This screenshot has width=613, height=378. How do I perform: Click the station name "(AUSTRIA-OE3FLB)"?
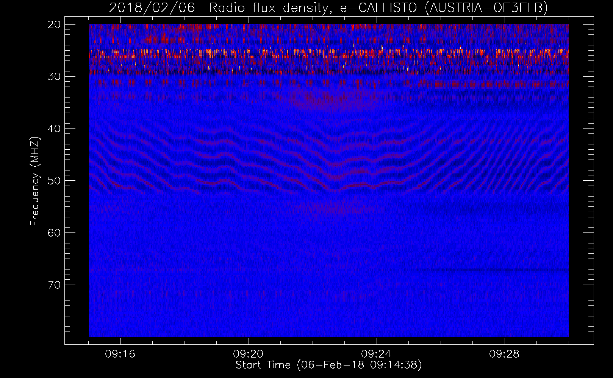(x=486, y=8)
